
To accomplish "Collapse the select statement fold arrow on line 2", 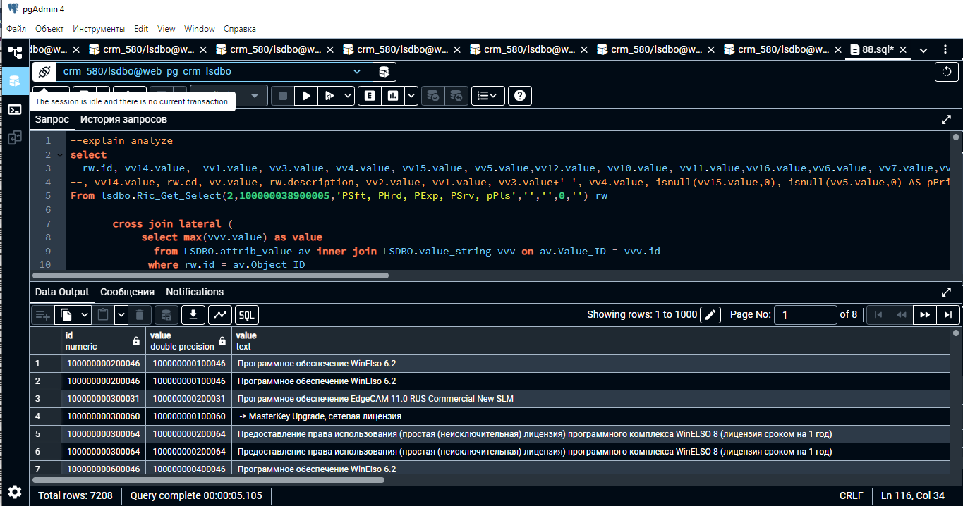I will tap(60, 155).
